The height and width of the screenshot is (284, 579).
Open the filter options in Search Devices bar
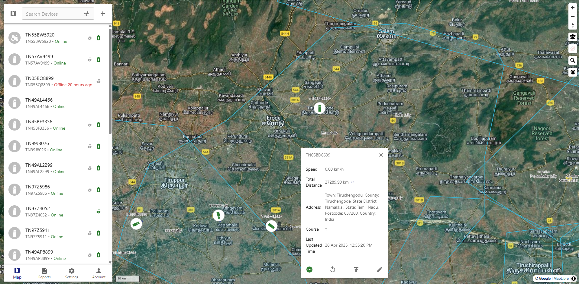pos(86,14)
